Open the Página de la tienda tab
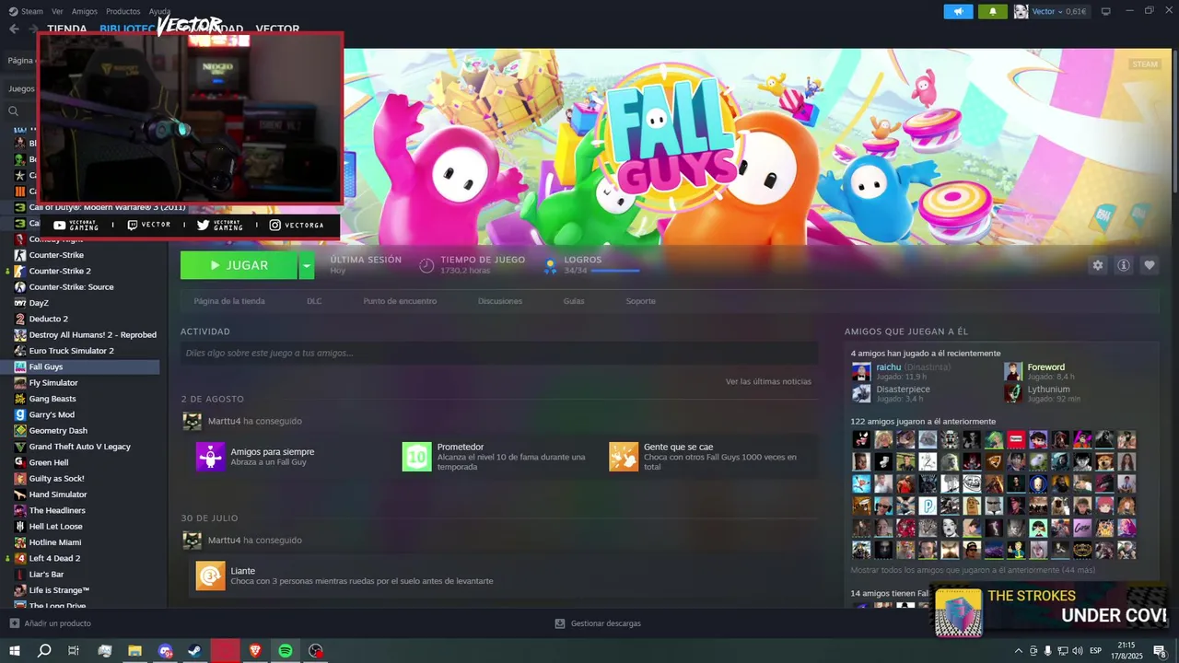Screen dimensions: 1179x663 [229, 301]
